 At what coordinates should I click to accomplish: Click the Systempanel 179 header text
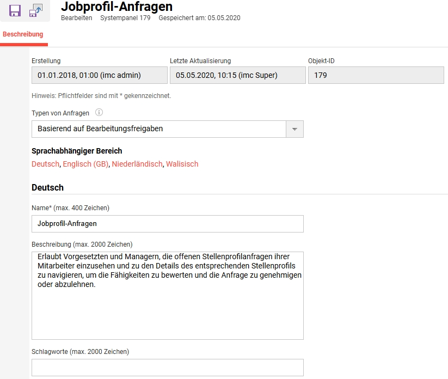pos(125,18)
